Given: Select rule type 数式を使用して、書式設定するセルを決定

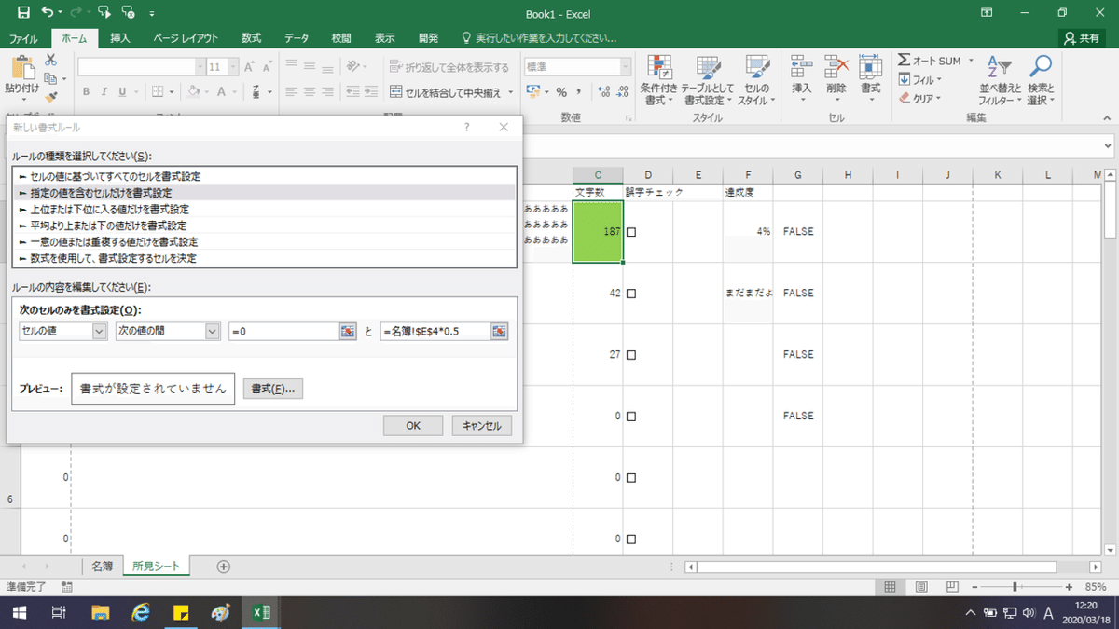Looking at the screenshot, I should coord(265,258).
